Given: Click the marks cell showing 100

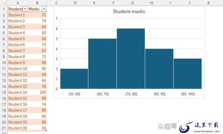Looking at the screenshot, I should (37, 92).
